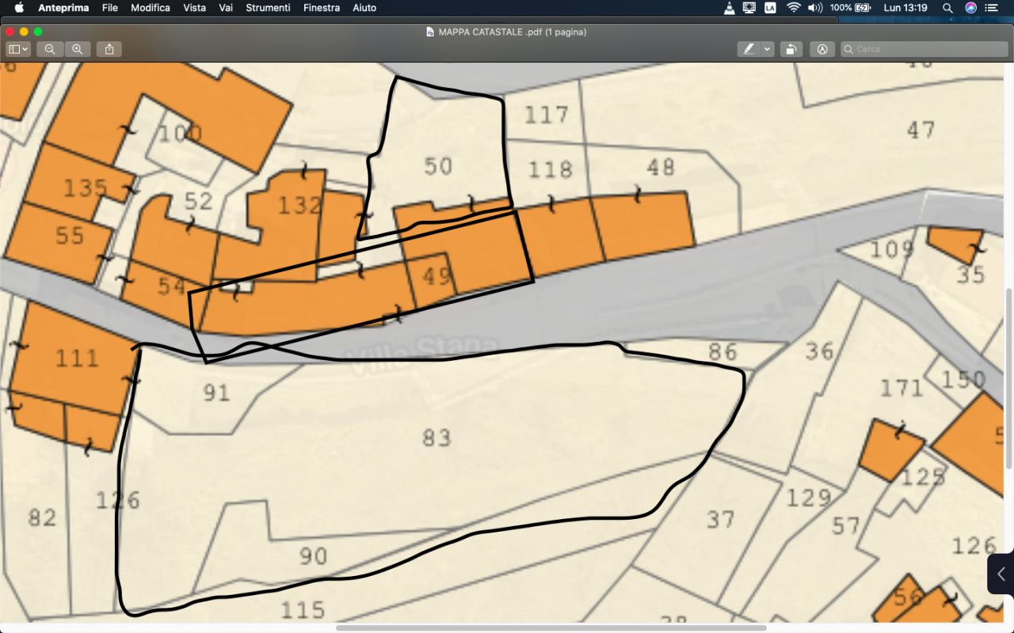Image resolution: width=1014 pixels, height=633 pixels.
Task: Open the Notification Center list icon
Action: (992, 8)
